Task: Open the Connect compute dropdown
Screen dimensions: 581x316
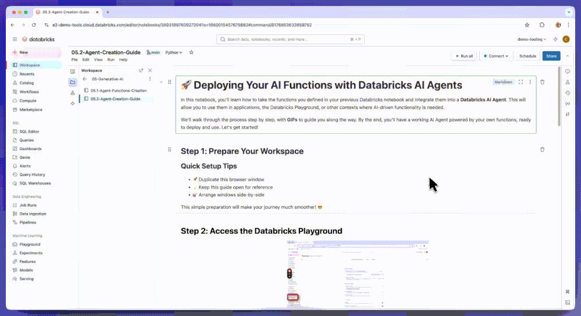Action: click(496, 56)
